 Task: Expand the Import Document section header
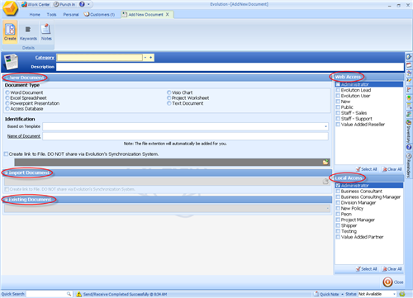tap(167, 173)
